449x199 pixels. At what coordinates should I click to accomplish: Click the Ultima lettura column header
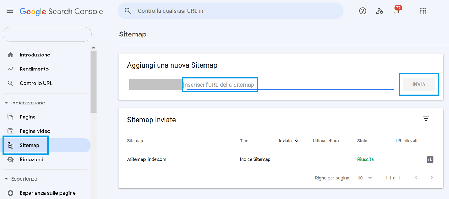(x=326, y=141)
